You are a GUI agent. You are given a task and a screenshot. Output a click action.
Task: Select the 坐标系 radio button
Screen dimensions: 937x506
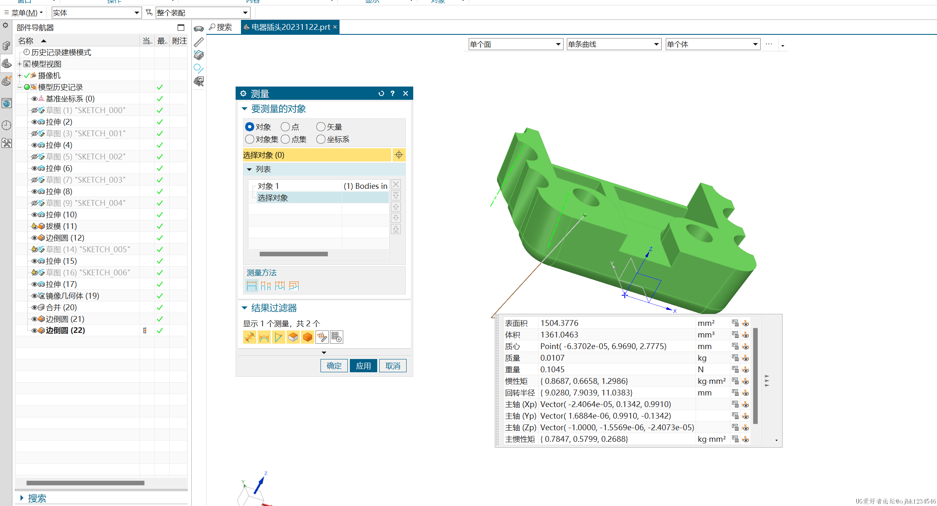pyautogui.click(x=321, y=139)
